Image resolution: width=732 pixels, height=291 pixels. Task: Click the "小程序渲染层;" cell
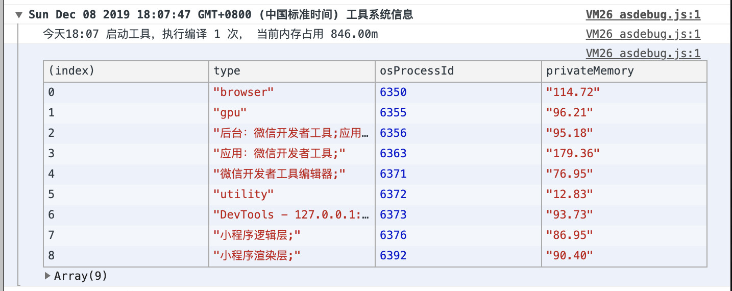click(x=292, y=256)
